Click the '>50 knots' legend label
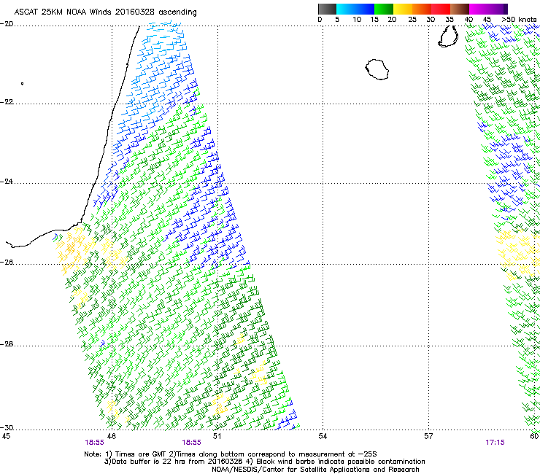The width and height of the screenshot is (540, 474). [x=519, y=19]
